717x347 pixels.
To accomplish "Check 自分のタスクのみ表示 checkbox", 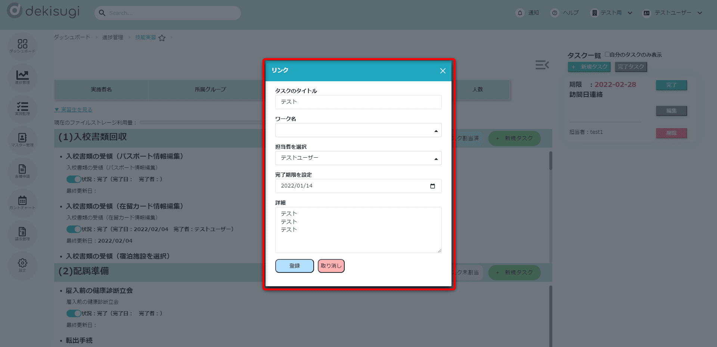I will point(607,54).
